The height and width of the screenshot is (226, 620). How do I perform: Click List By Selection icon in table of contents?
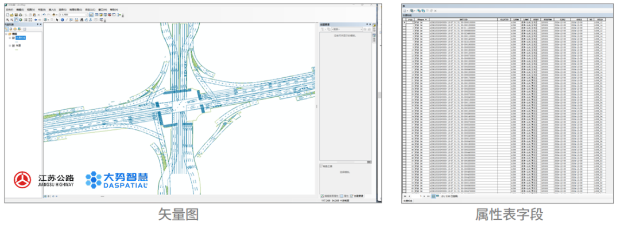[20, 29]
